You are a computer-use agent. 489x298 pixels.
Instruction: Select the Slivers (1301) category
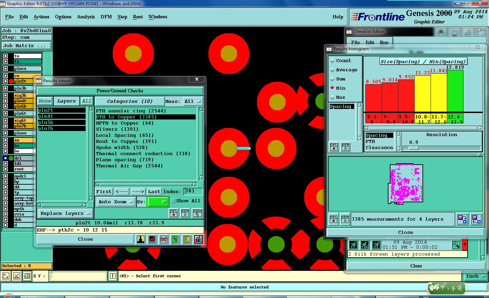[117, 129]
